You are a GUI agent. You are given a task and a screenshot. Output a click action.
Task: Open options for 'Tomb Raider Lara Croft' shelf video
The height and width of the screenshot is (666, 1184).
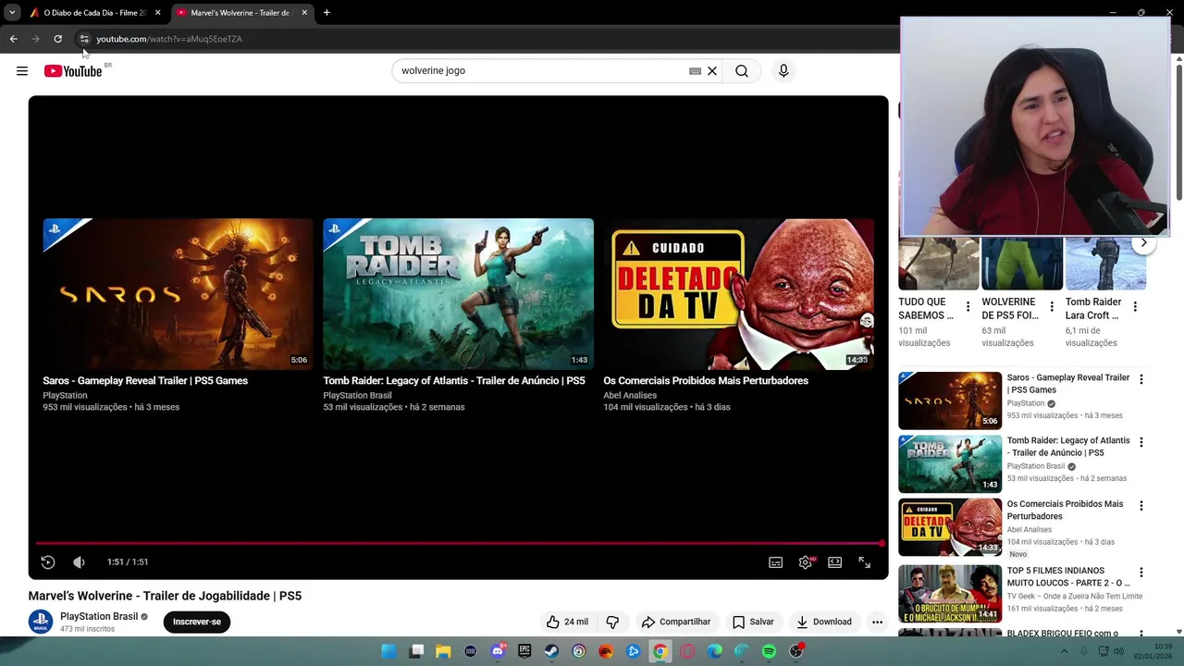tap(1135, 306)
